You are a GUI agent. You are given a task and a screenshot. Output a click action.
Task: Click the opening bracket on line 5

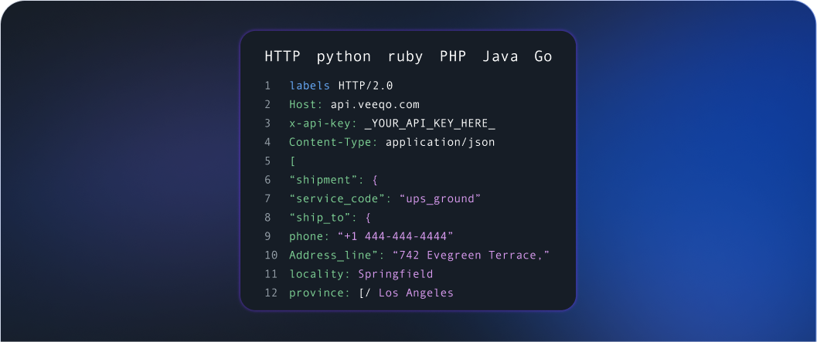click(292, 161)
